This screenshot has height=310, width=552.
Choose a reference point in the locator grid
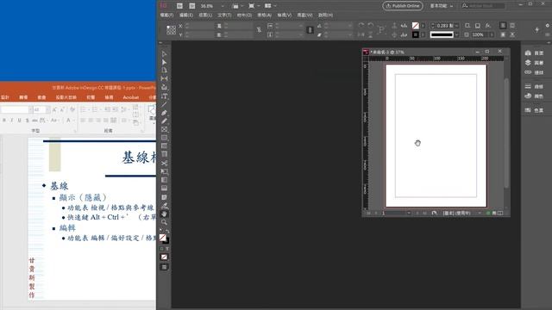point(171,30)
